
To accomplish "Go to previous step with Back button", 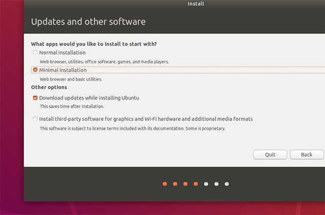I will [x=306, y=154].
